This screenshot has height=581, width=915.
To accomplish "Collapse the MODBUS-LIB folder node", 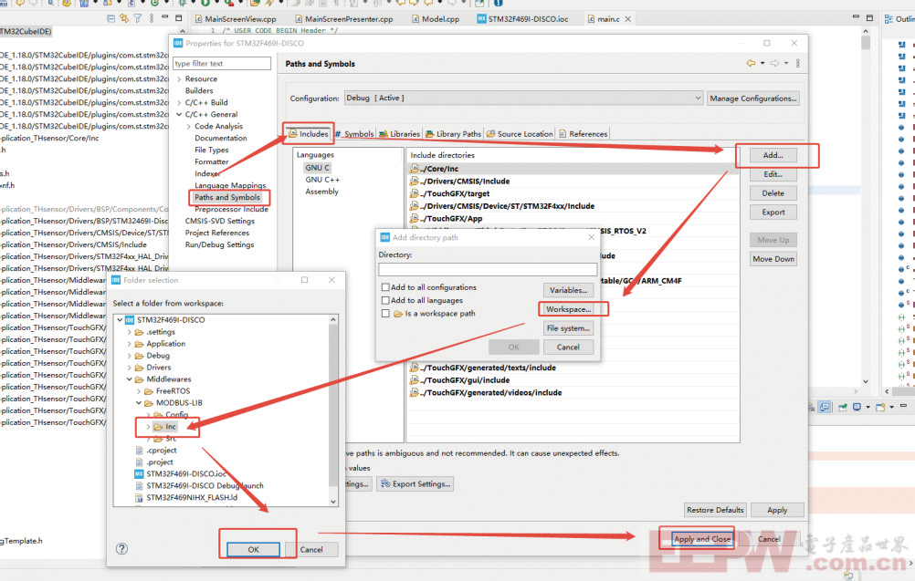I will pyautogui.click(x=139, y=402).
